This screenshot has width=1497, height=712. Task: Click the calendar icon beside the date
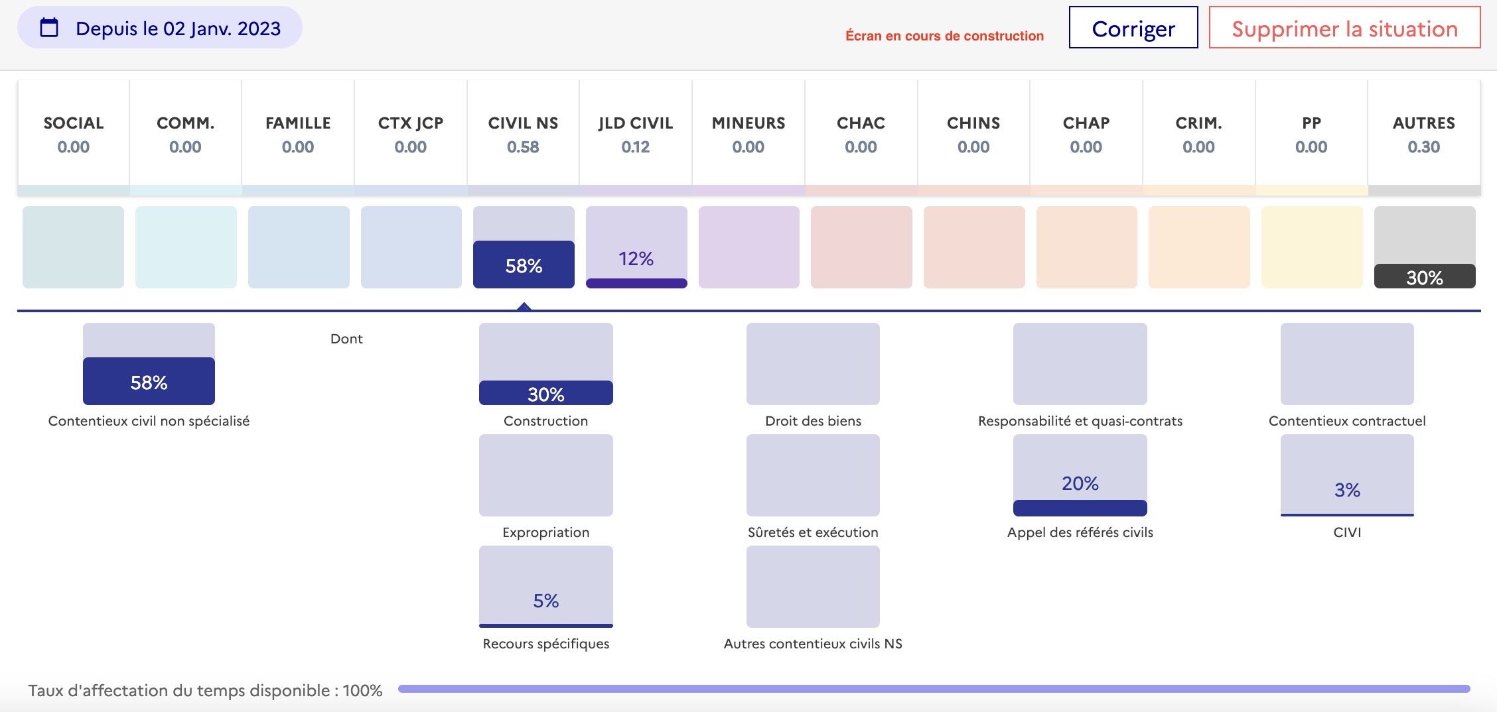50,28
